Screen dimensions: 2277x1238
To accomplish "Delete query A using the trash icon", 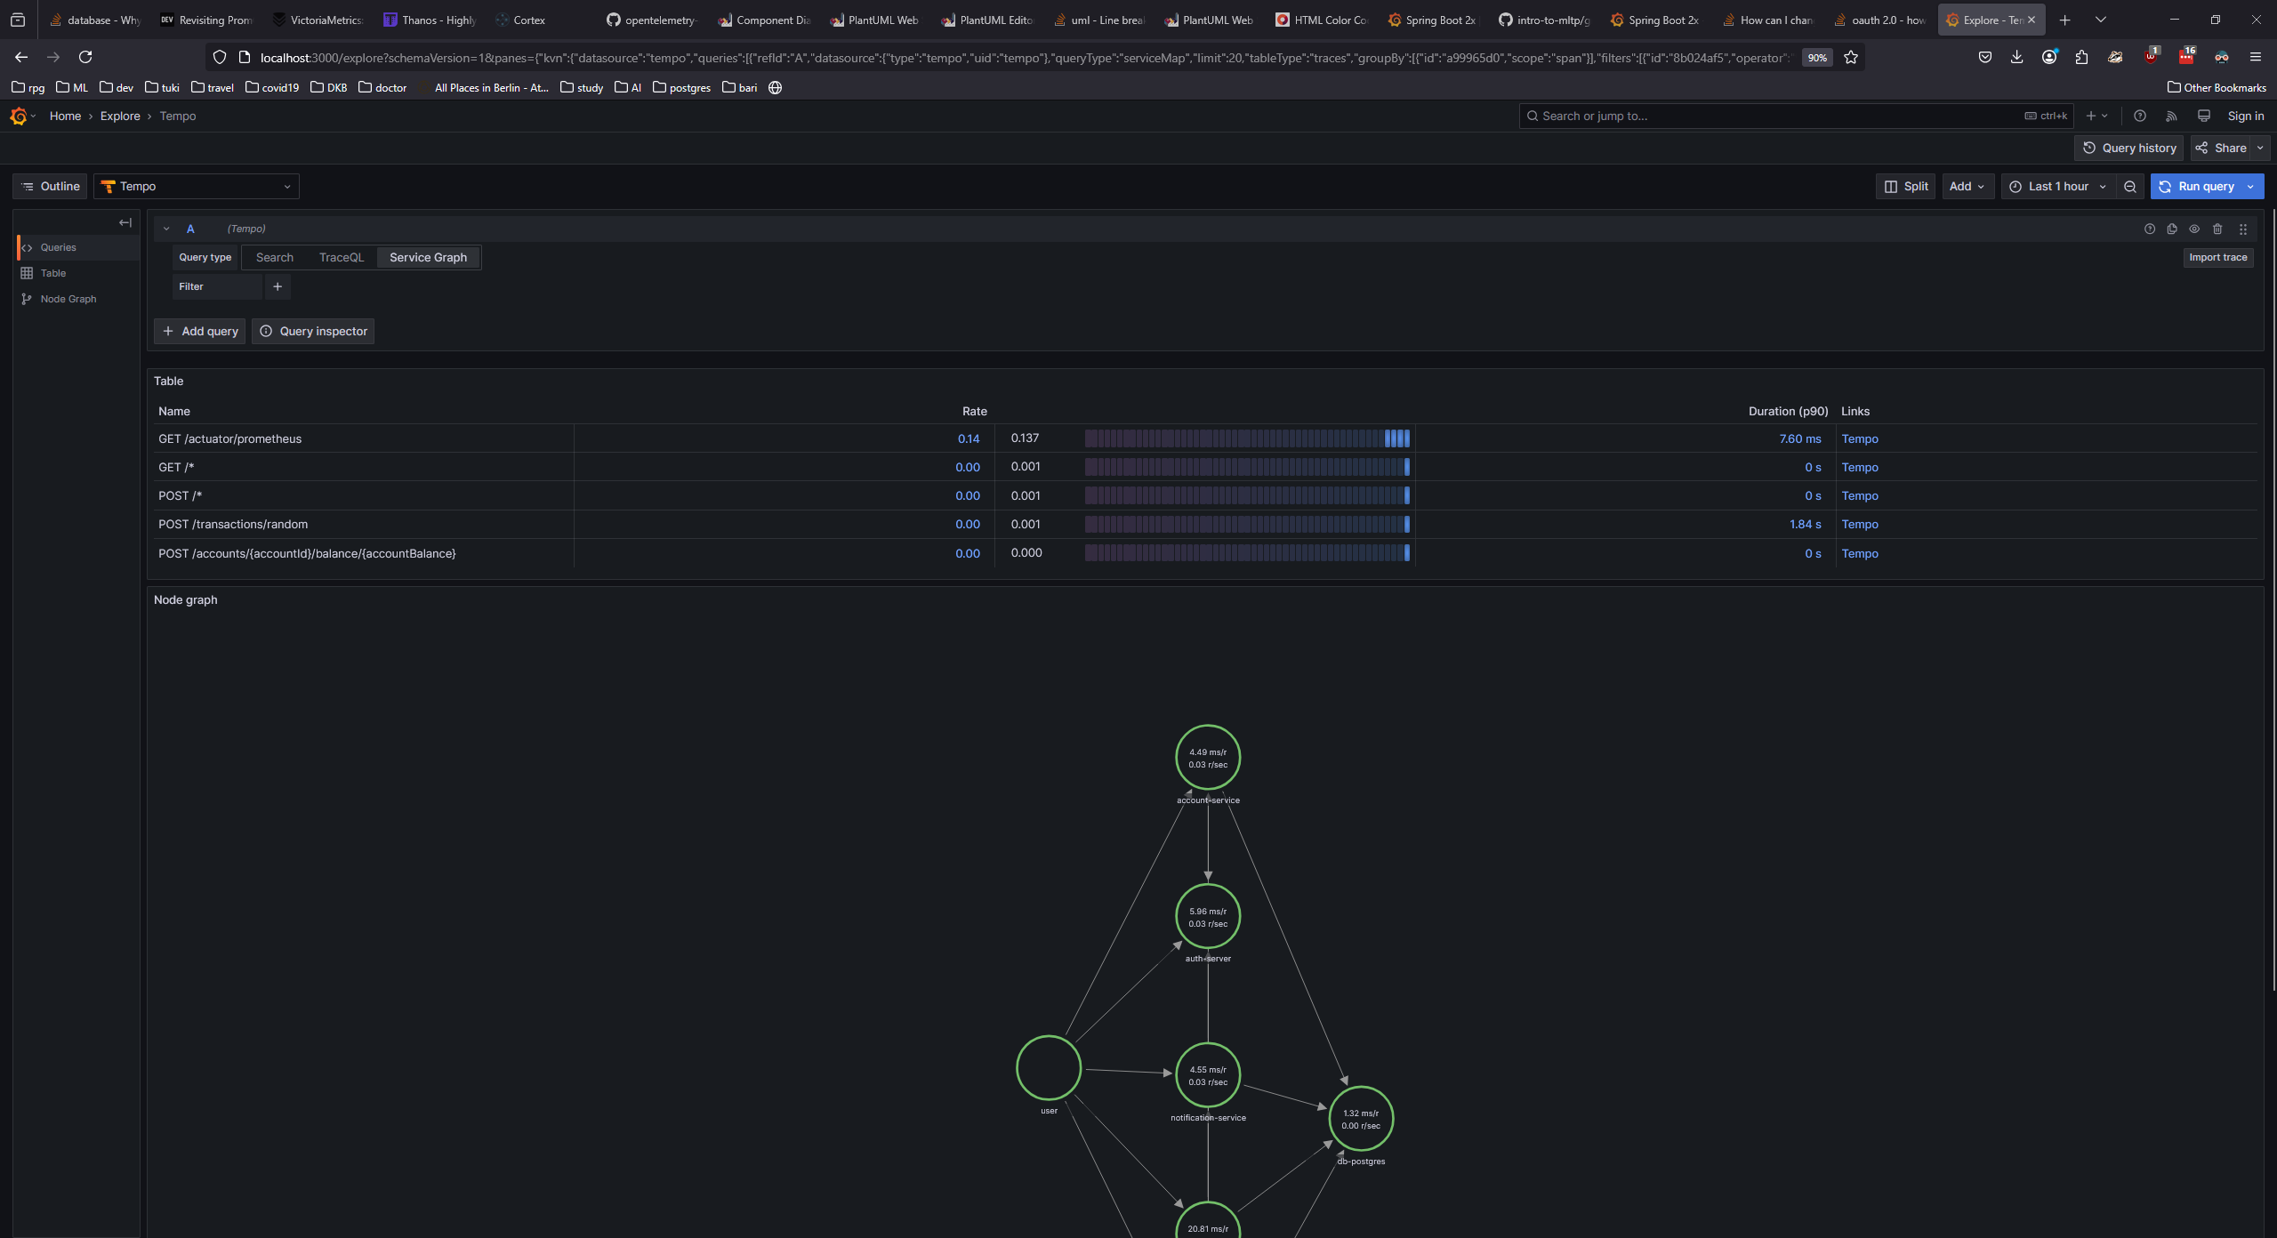I will (x=2217, y=229).
